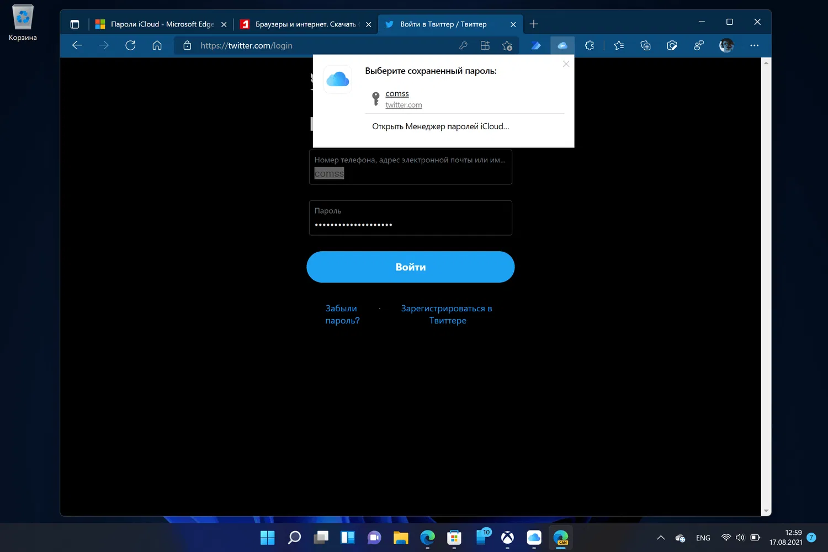Viewport: 828px width, 552px height.
Task: Open a new browser tab
Action: (534, 24)
